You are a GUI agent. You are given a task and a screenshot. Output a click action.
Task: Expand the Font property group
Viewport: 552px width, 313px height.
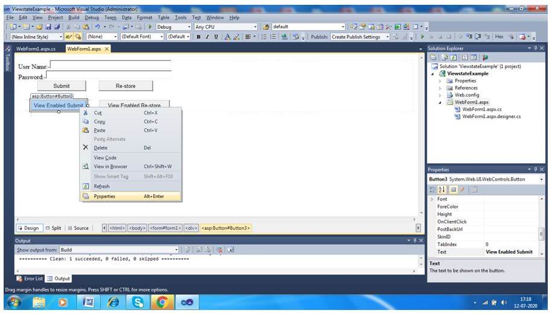(433, 199)
